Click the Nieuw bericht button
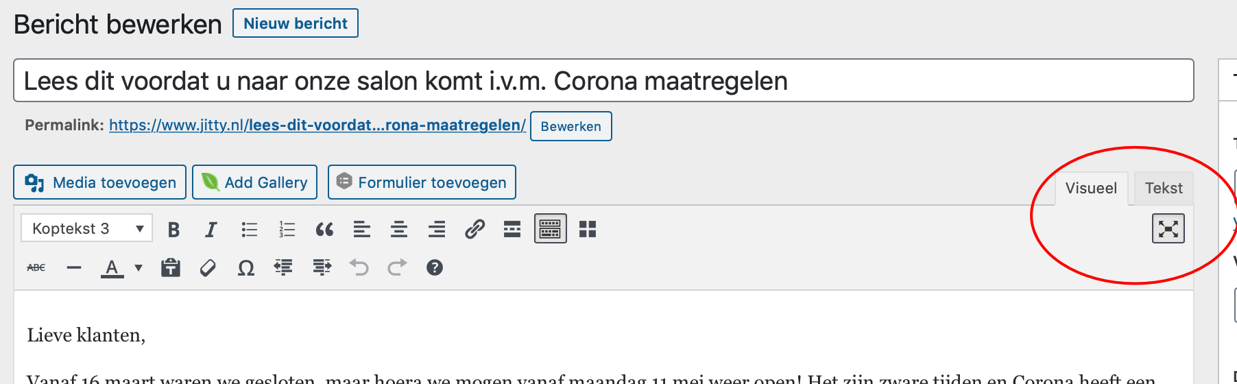Image resolution: width=1237 pixels, height=384 pixels. [296, 23]
